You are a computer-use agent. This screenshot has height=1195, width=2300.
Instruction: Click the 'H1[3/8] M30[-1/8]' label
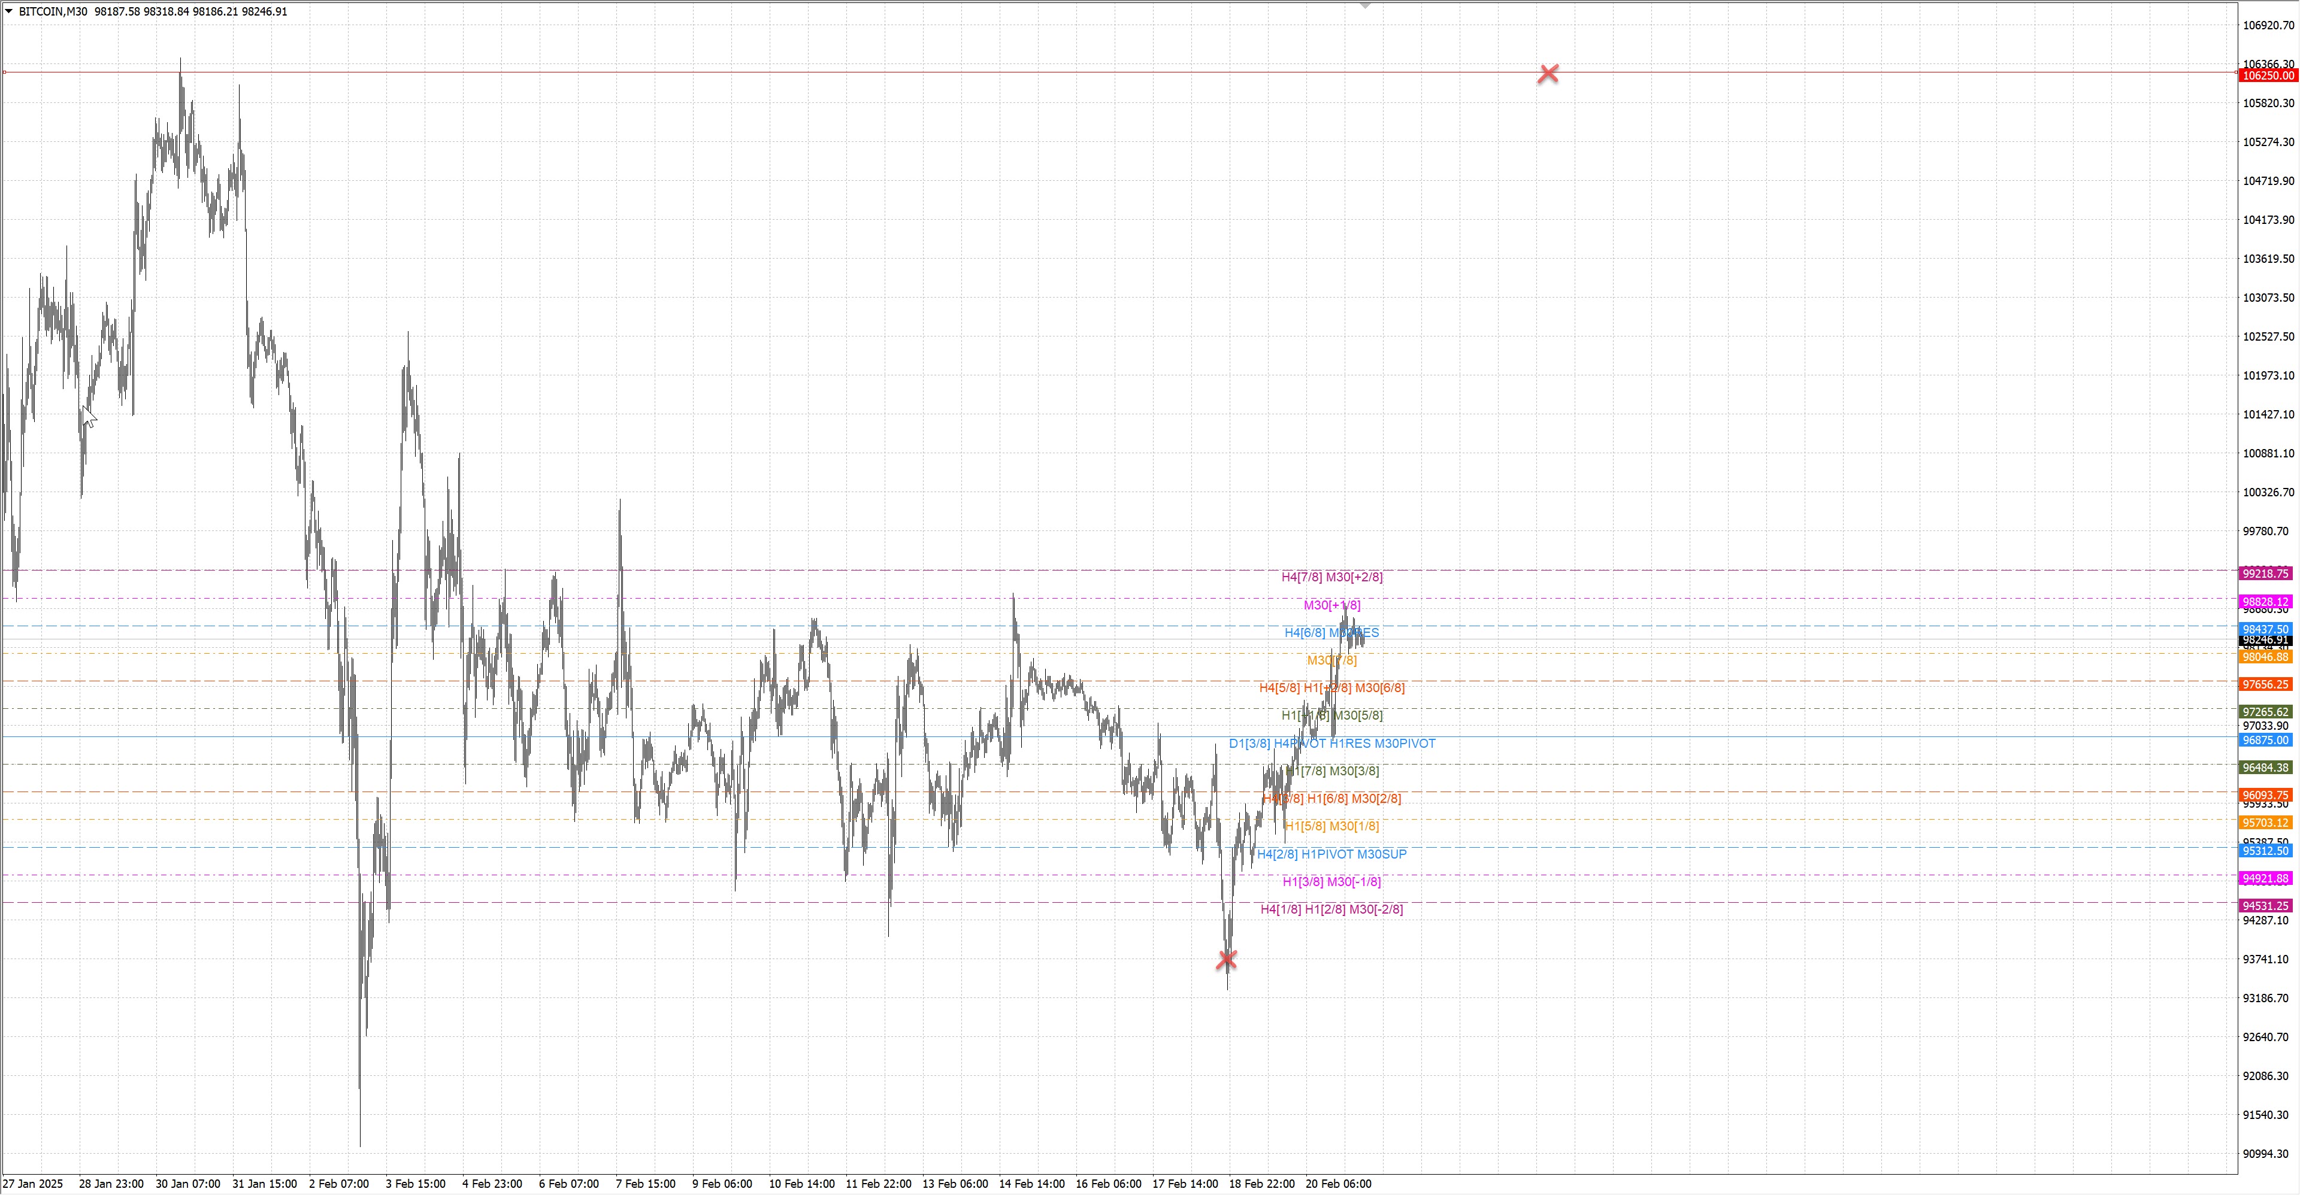coord(1331,882)
